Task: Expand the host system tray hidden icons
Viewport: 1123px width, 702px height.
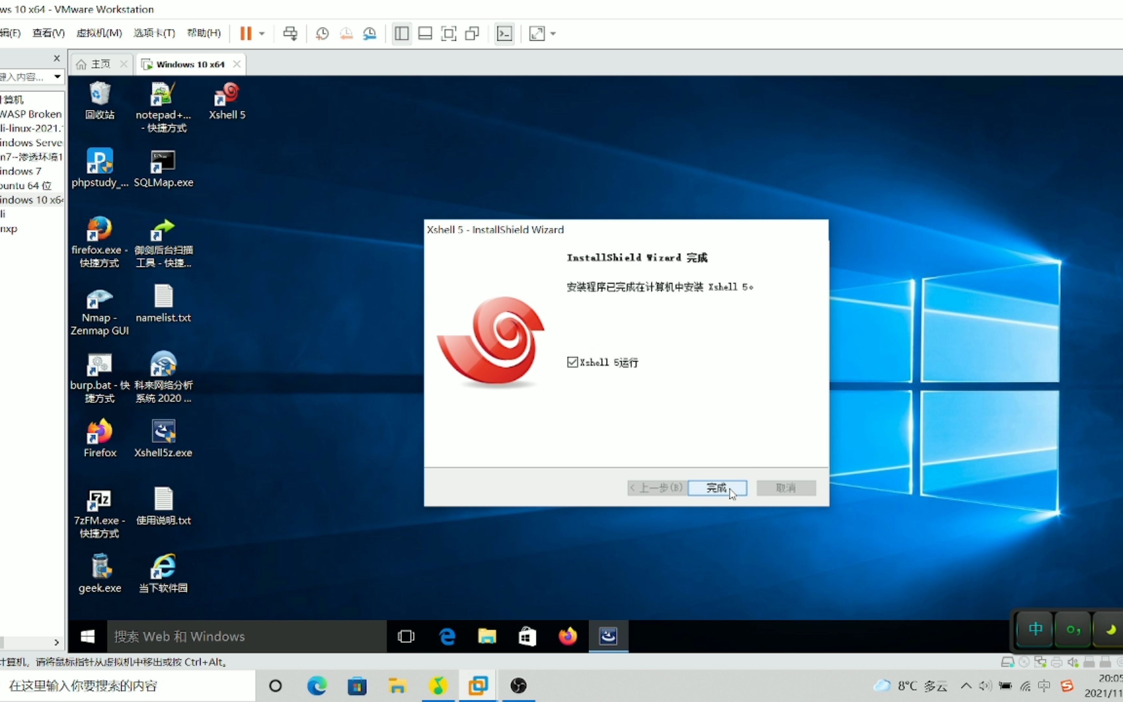Action: pyautogui.click(x=966, y=686)
